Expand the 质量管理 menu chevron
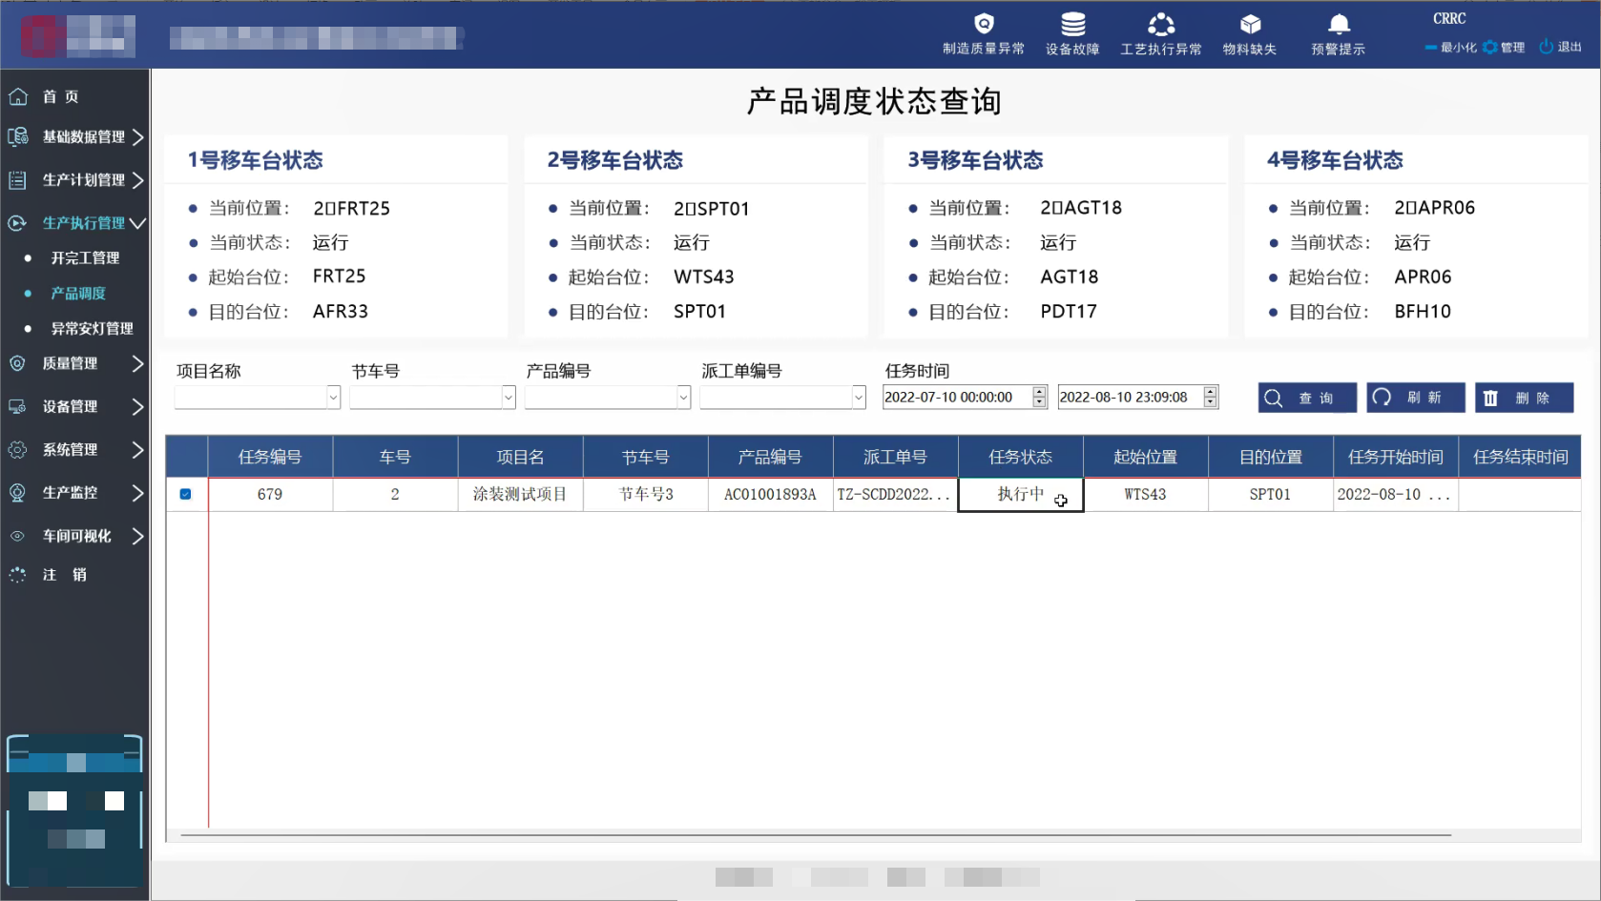1601x901 pixels. tap(137, 363)
